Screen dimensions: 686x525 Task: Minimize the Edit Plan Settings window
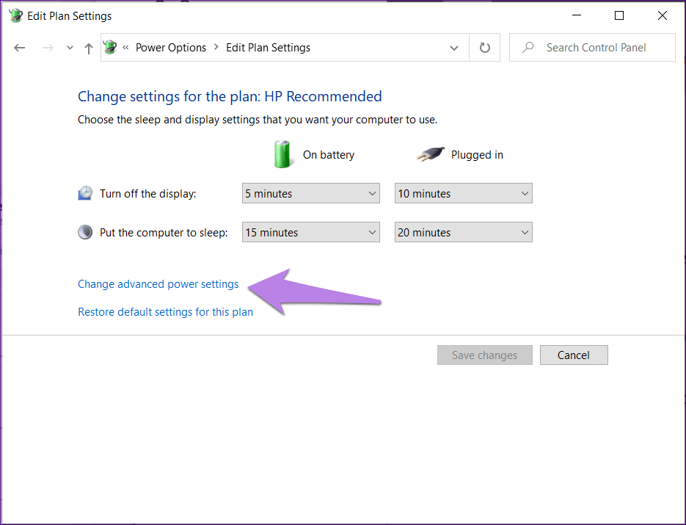tap(577, 15)
